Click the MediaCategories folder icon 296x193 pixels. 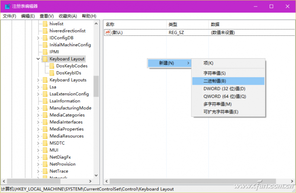pyautogui.click(x=45, y=115)
